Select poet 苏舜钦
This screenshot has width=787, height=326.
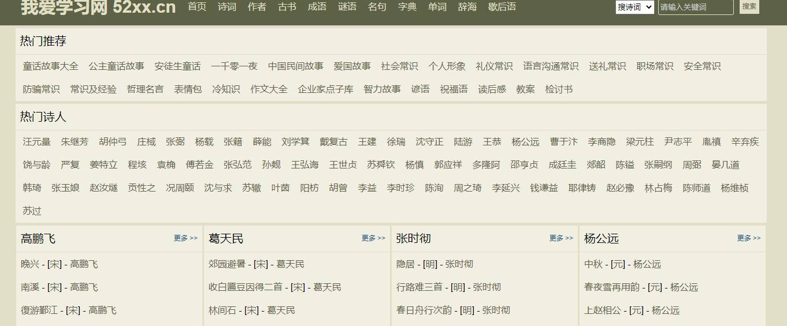pos(381,165)
